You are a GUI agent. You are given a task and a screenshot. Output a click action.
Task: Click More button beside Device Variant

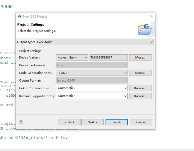pos(140,58)
